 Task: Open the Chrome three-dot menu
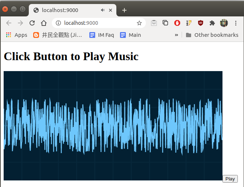pyautogui.click(x=236, y=23)
